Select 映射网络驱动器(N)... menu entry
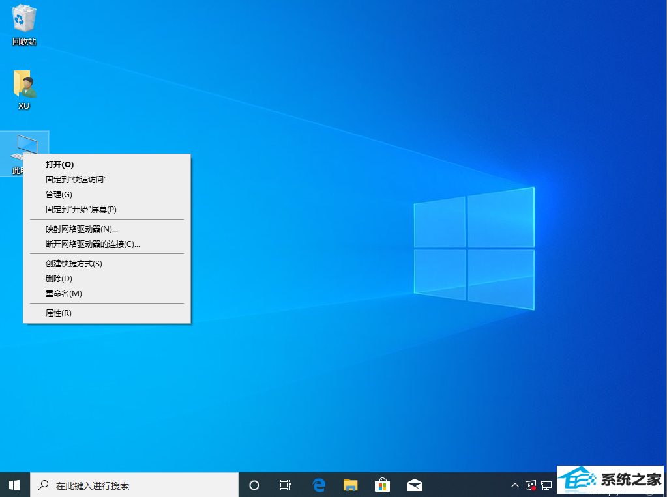This screenshot has width=667, height=497. pyautogui.click(x=107, y=229)
